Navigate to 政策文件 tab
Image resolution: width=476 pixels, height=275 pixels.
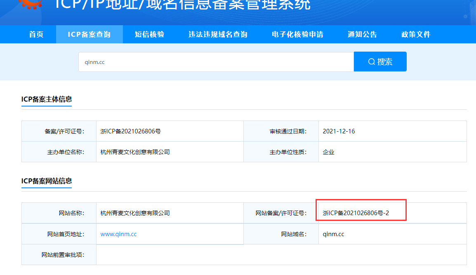point(416,34)
